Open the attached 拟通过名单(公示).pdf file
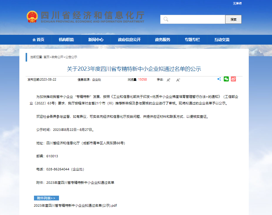This screenshot has height=215, width=272. [75, 205]
